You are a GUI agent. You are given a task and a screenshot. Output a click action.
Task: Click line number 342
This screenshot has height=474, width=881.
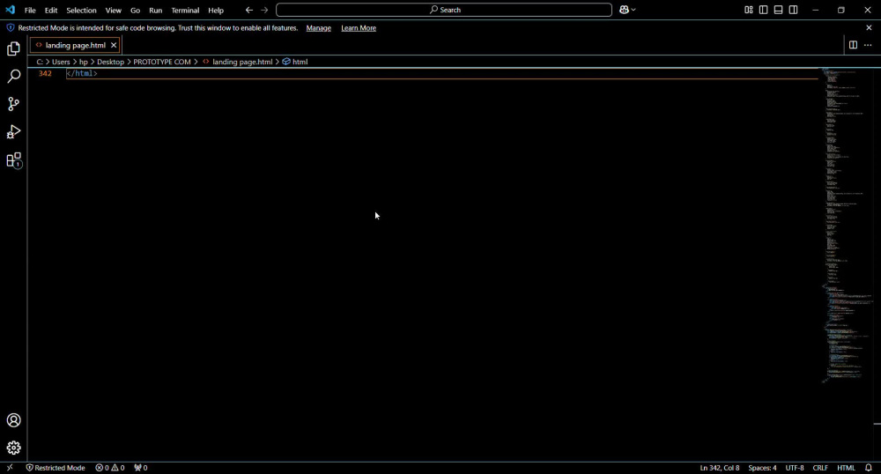pyautogui.click(x=45, y=74)
